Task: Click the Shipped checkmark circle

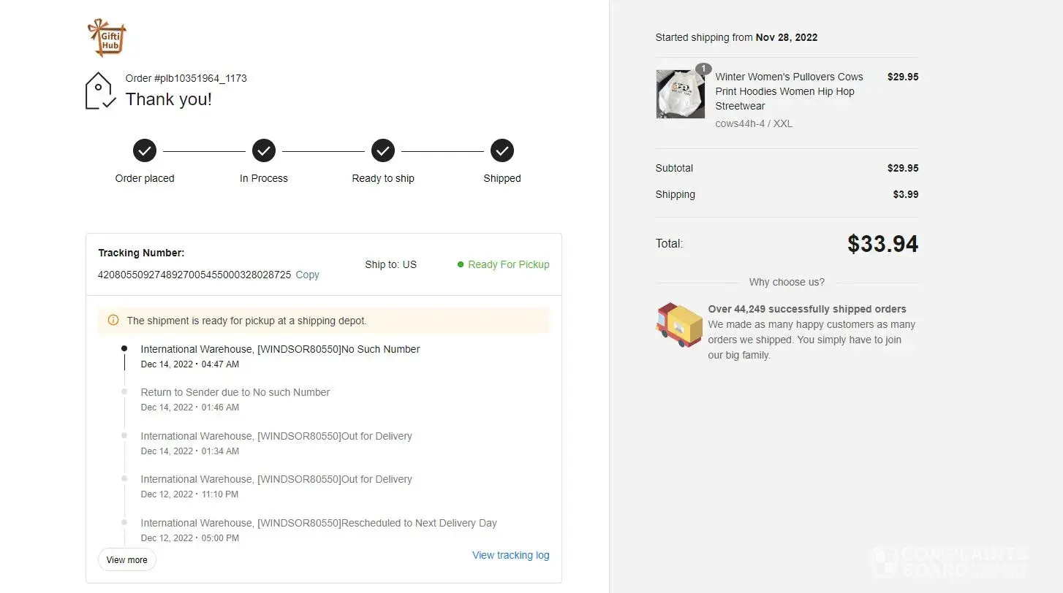Action: tap(502, 151)
